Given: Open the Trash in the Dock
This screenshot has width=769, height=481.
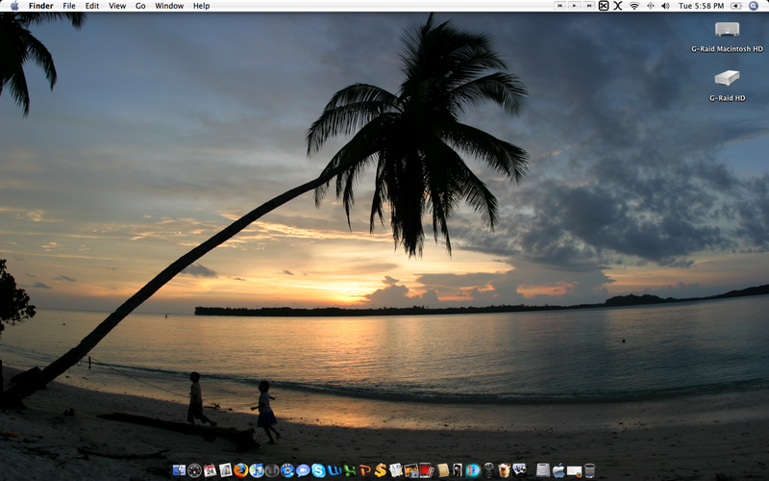Looking at the screenshot, I should point(589,470).
